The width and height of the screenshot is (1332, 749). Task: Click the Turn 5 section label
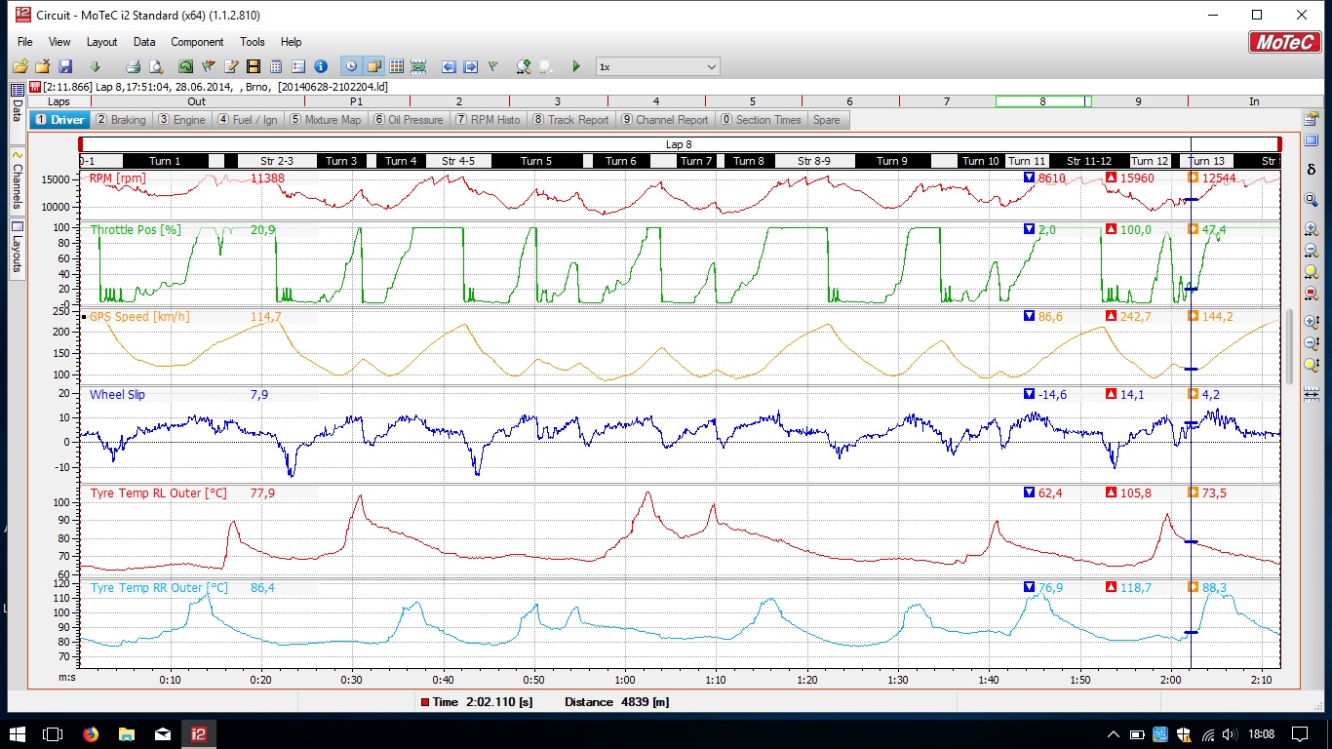coord(535,161)
